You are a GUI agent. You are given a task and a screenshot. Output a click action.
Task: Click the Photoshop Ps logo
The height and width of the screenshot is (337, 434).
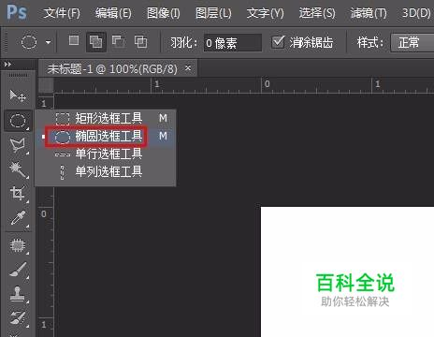click(17, 12)
